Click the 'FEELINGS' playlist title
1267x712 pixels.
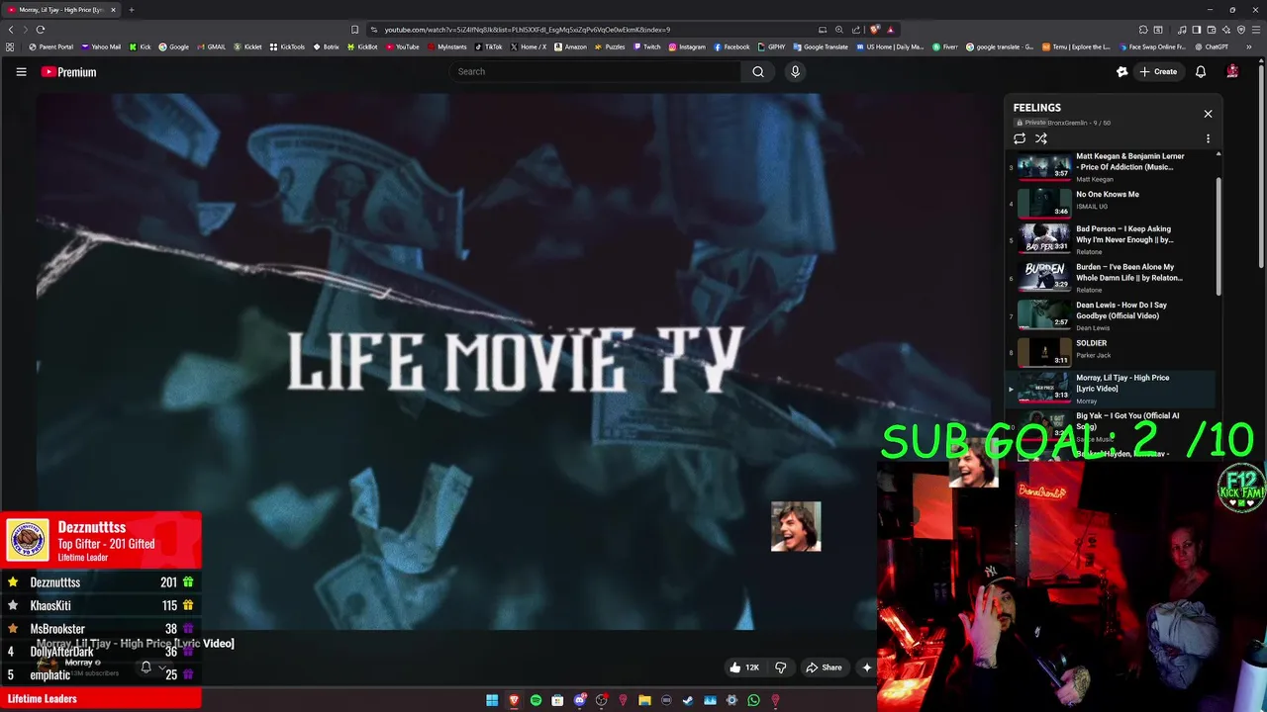[x=1036, y=108]
